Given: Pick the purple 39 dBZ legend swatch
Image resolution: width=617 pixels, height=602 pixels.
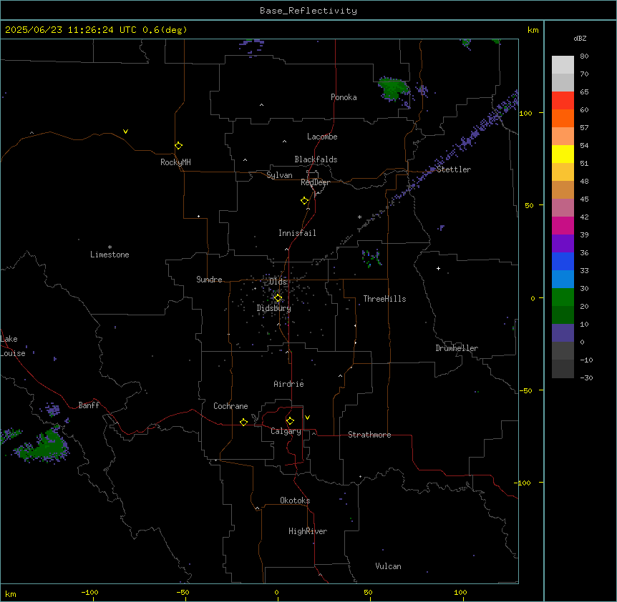Looking at the screenshot, I should [x=563, y=243].
